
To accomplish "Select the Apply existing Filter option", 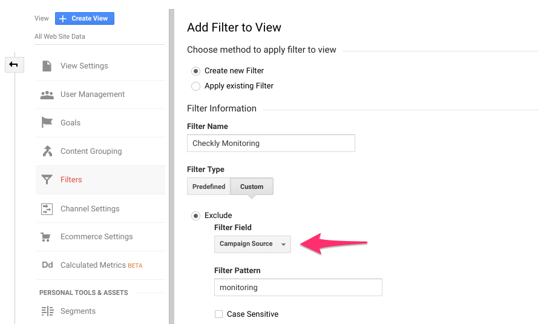I will coord(195,86).
